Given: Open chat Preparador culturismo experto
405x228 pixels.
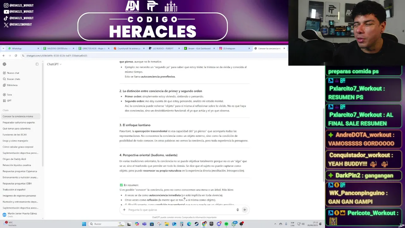Looking at the screenshot, I should [x=19, y=123].
